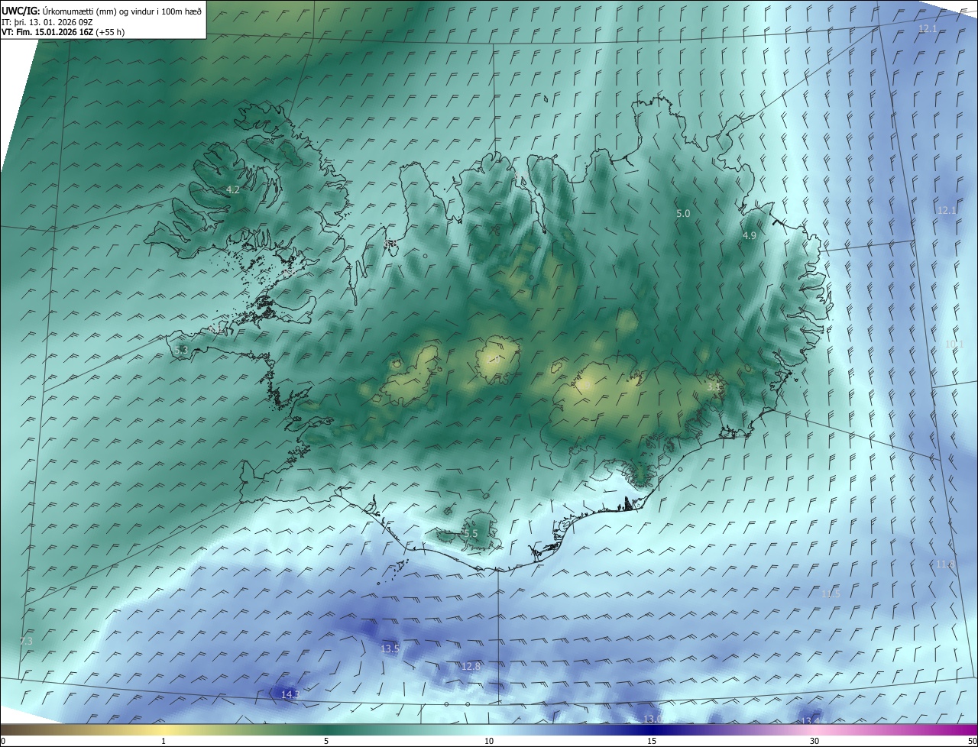
Task: Click the 'VT: Fim. 15.01.2026 16Z (+55 h)' line
Action: (x=63, y=32)
